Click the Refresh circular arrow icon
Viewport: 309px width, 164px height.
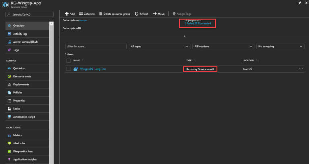tap(136, 14)
